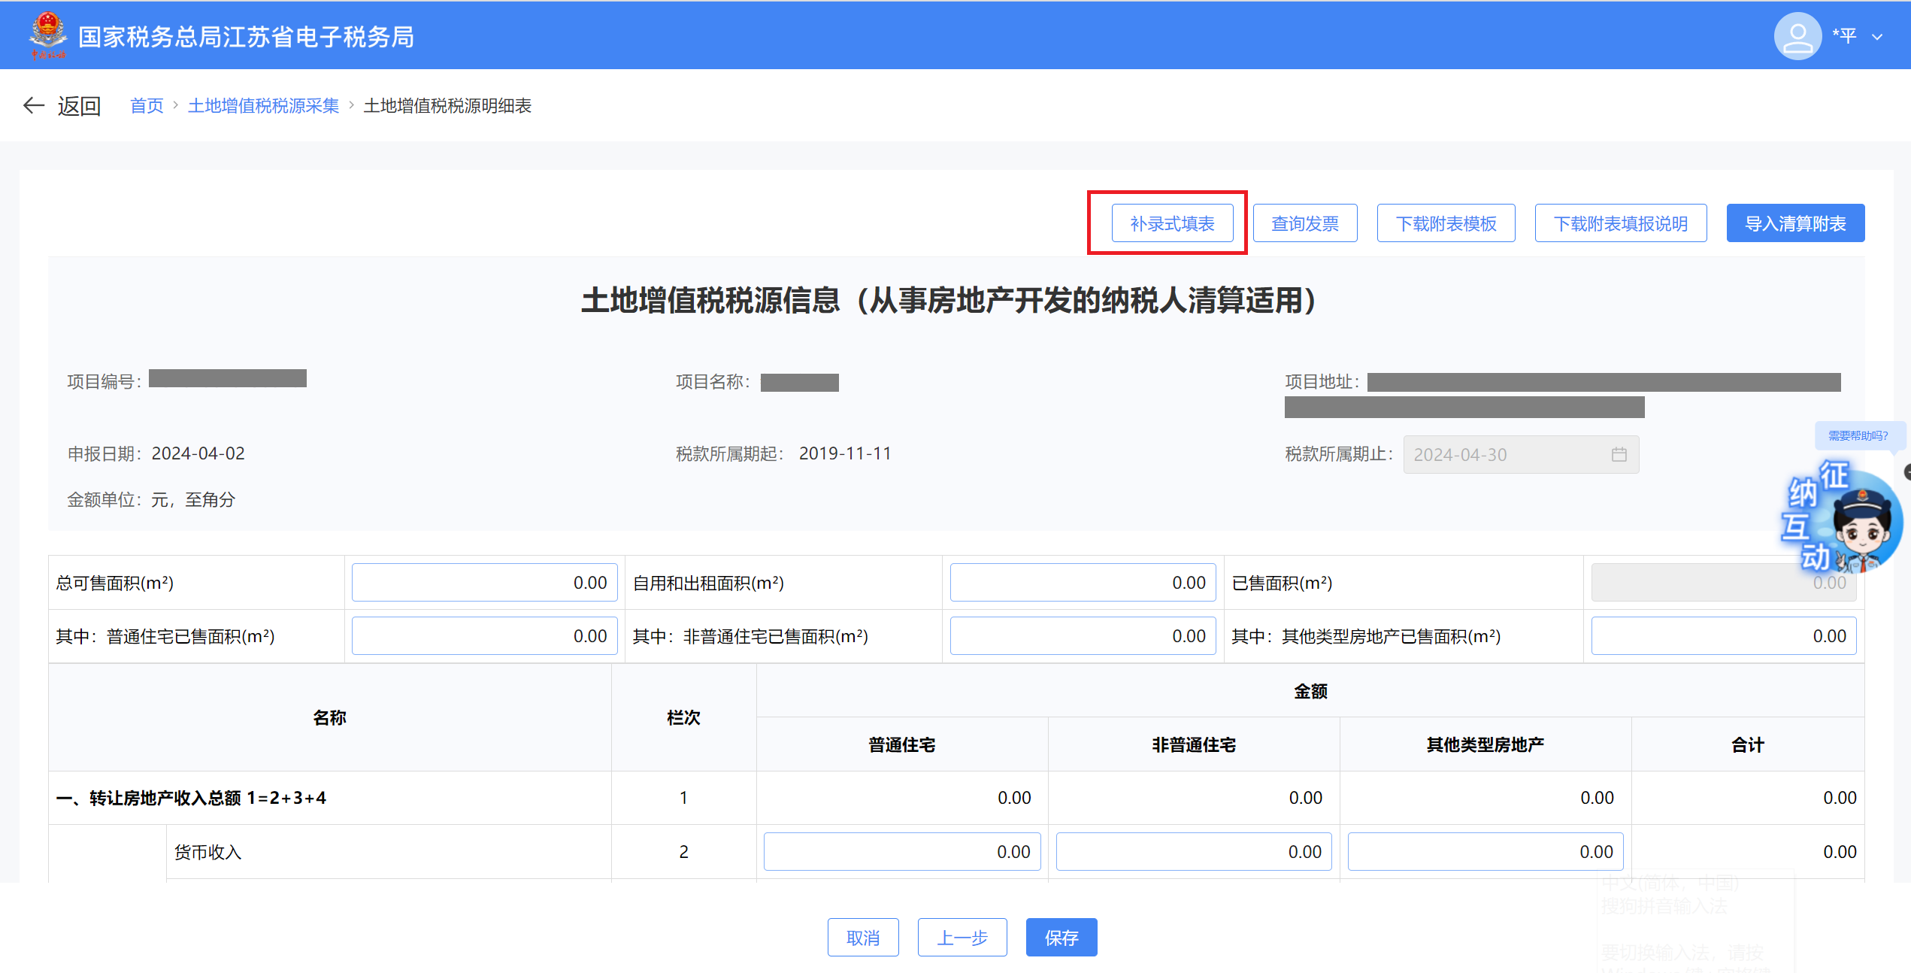Click calendar icon in period end date
The image size is (1911, 973).
1619,454
